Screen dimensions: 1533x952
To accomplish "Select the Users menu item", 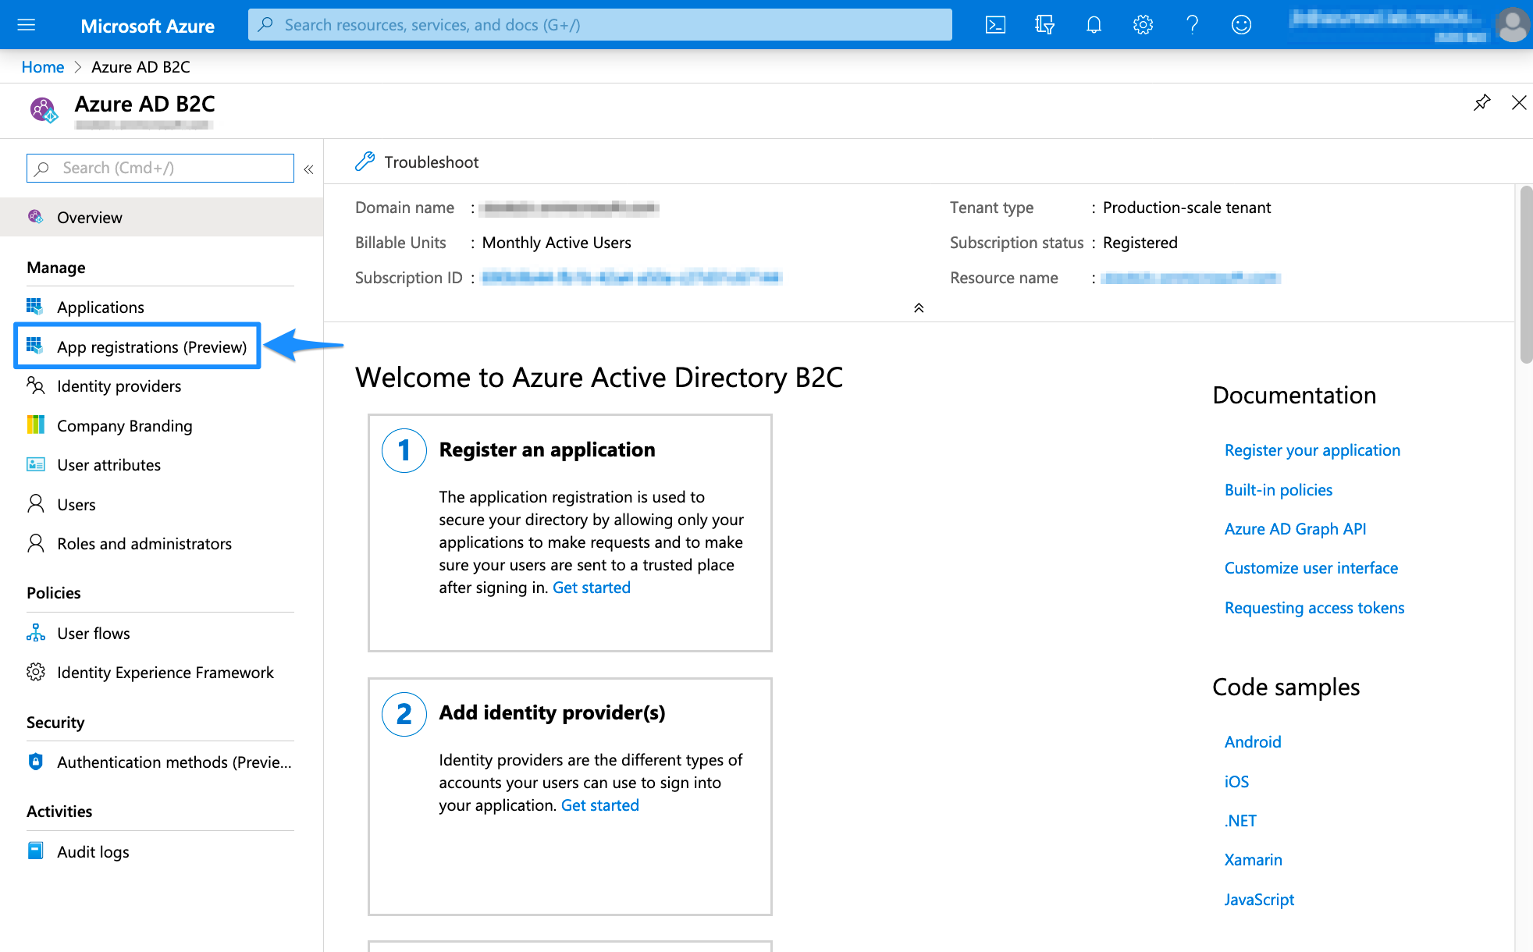I will click(75, 503).
